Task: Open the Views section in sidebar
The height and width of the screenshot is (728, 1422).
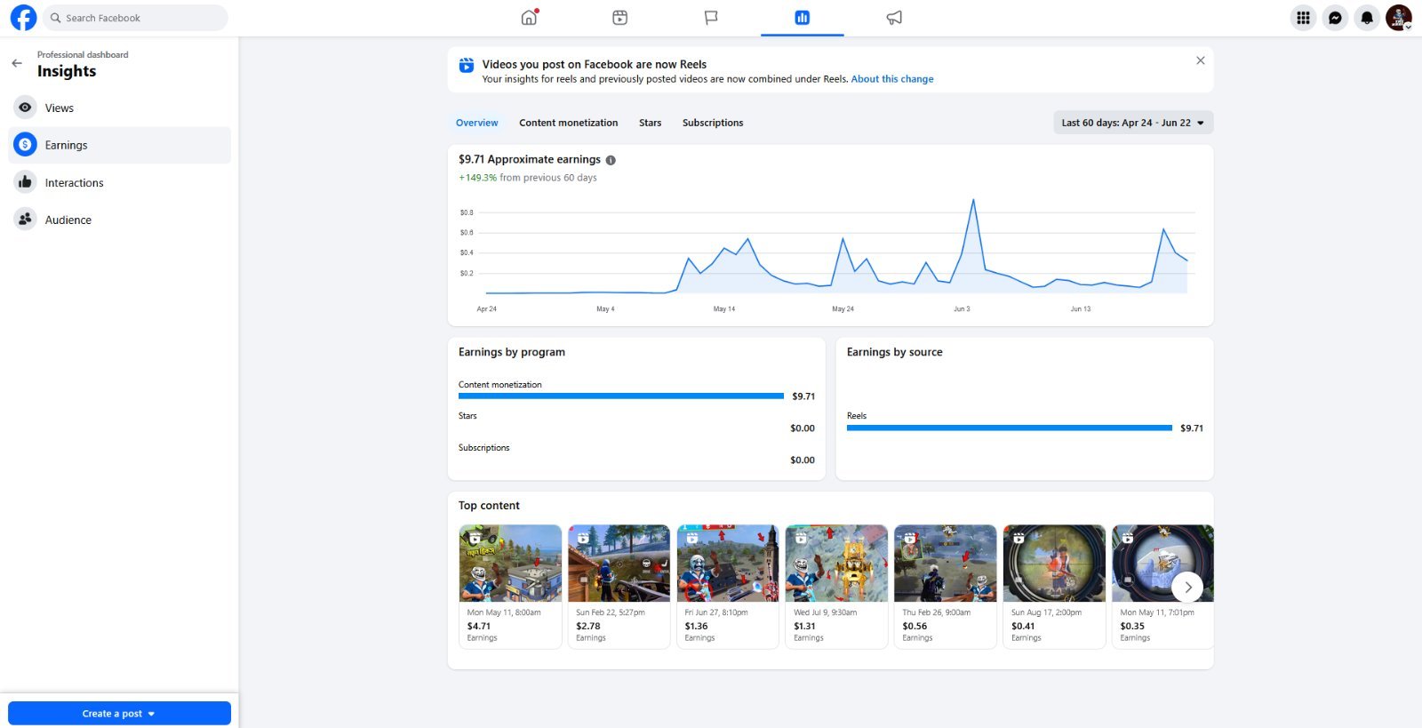Action: click(x=119, y=108)
